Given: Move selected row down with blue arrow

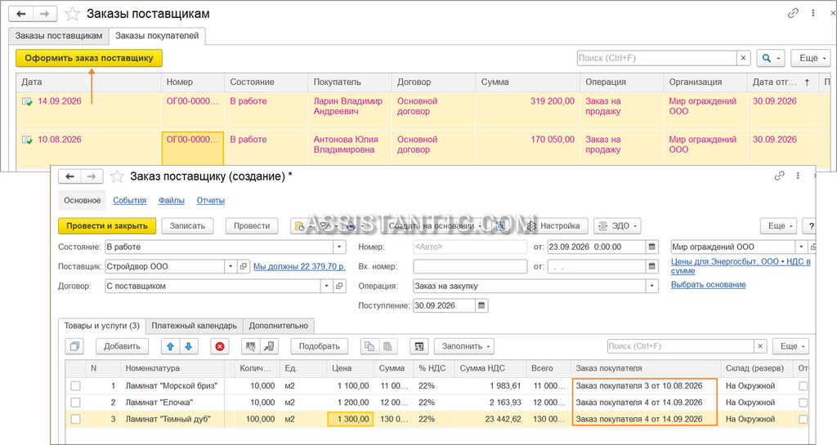Looking at the screenshot, I should 189,346.
